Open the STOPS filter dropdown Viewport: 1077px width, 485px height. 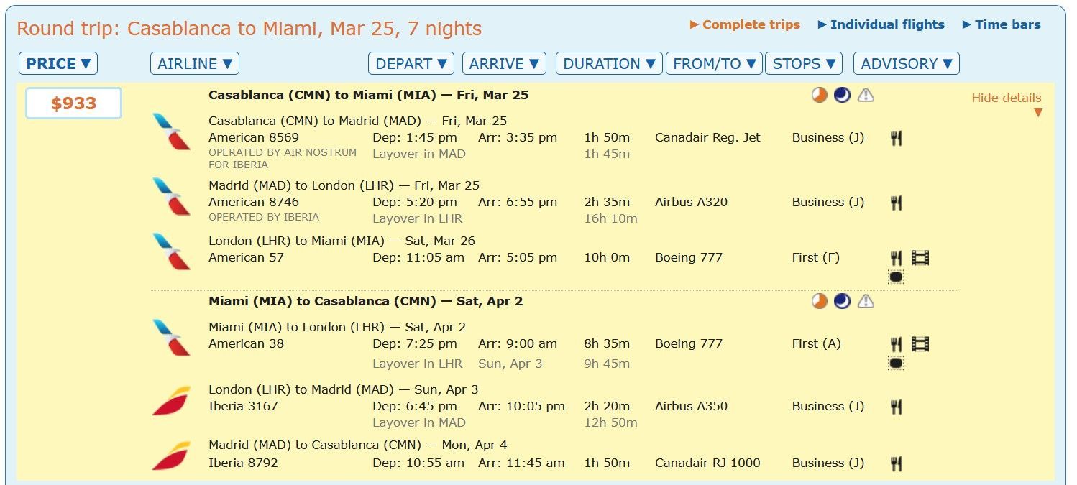(804, 63)
